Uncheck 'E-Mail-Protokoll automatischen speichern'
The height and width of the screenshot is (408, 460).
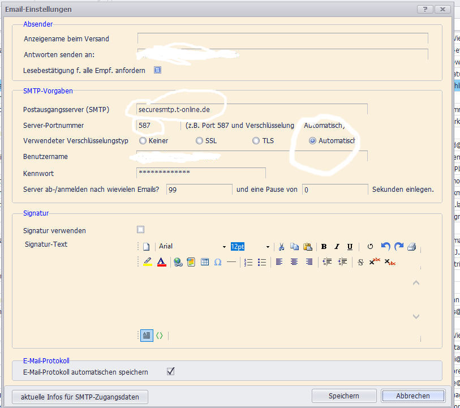point(171,371)
